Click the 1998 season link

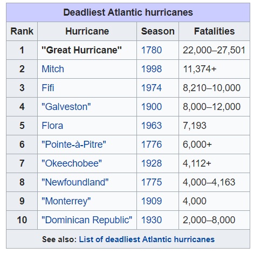tap(152, 69)
